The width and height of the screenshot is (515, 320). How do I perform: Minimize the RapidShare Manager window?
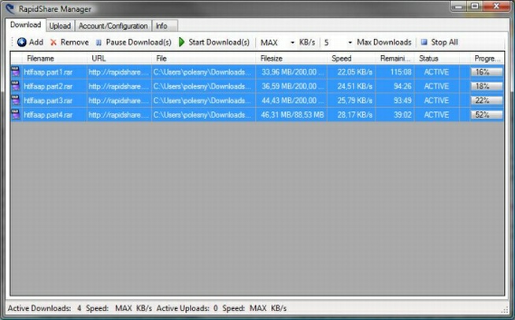[x=458, y=6]
